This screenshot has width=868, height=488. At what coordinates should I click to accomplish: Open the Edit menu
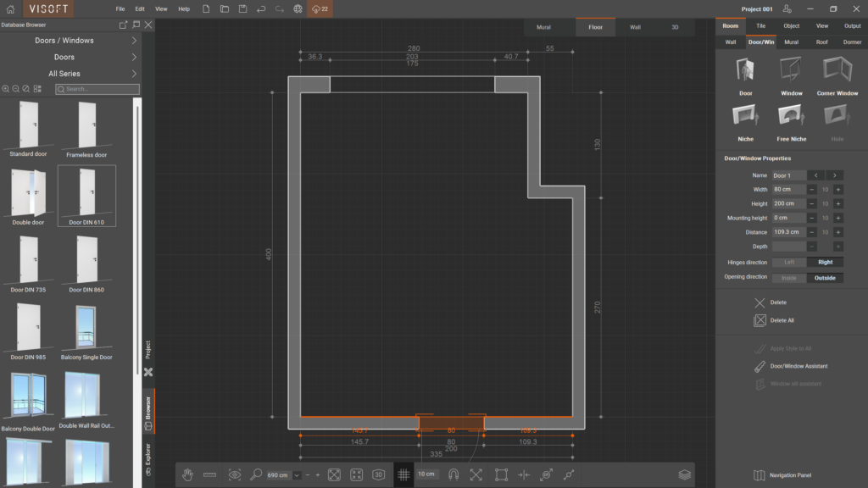coord(140,8)
